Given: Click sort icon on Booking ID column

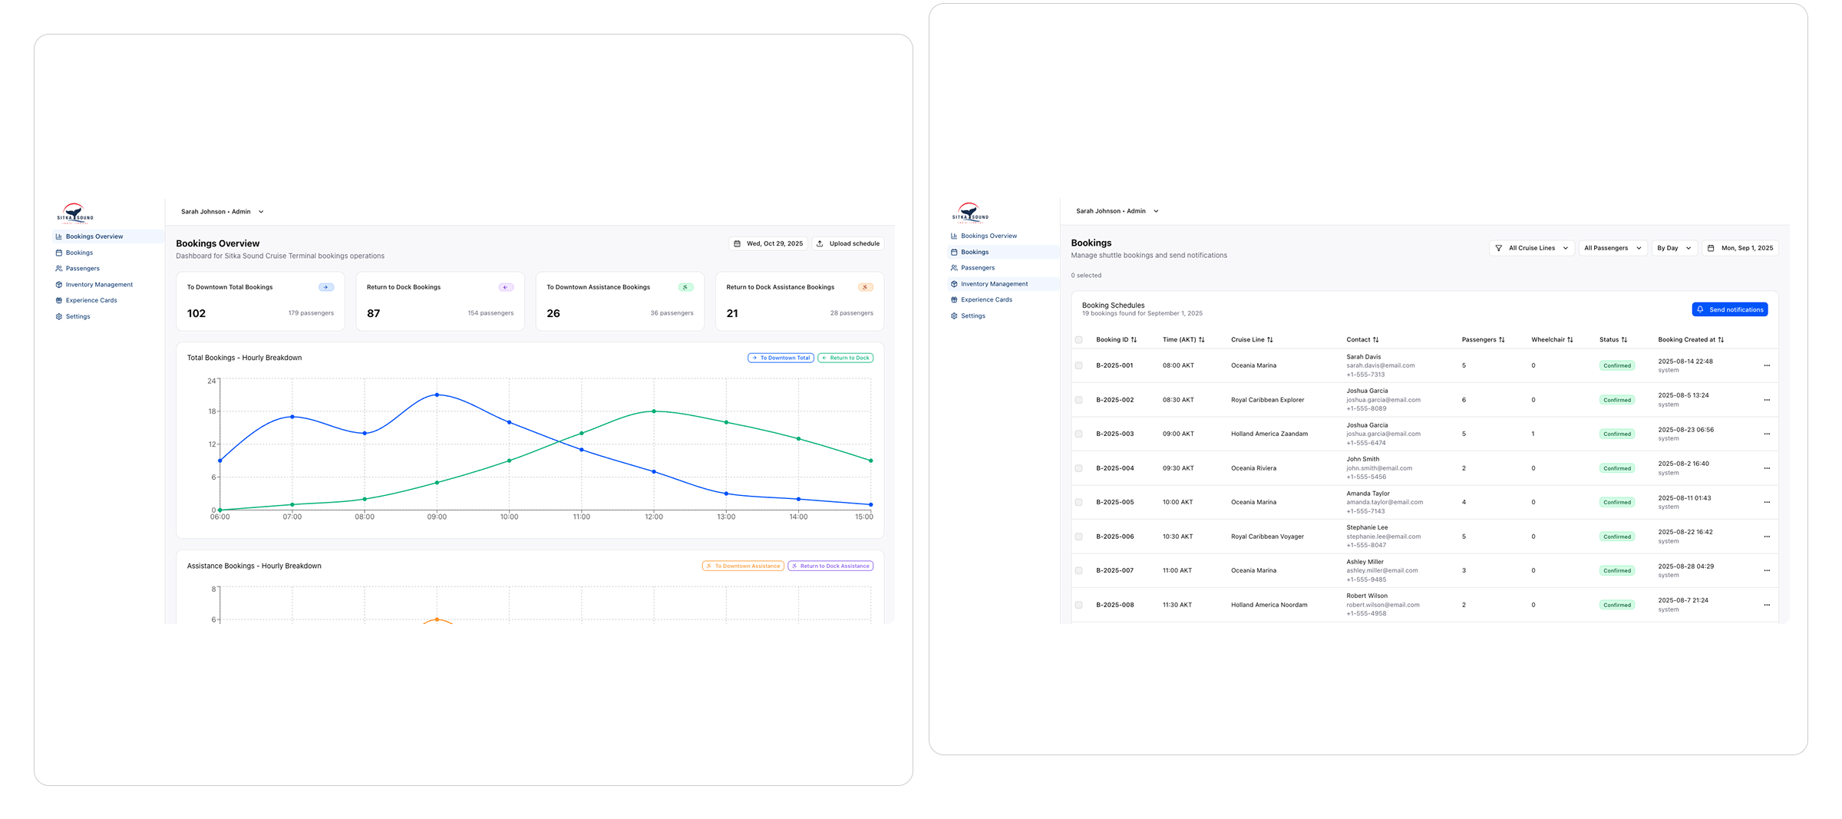Looking at the screenshot, I should pyautogui.click(x=1134, y=340).
